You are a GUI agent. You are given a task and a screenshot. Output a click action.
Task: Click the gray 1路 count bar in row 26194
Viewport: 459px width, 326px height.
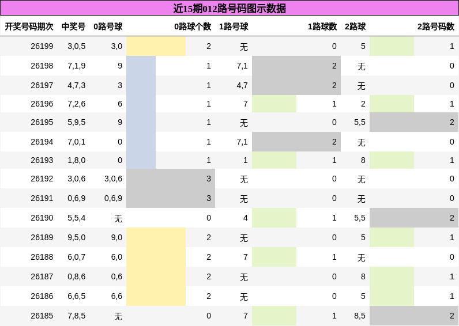coord(296,142)
